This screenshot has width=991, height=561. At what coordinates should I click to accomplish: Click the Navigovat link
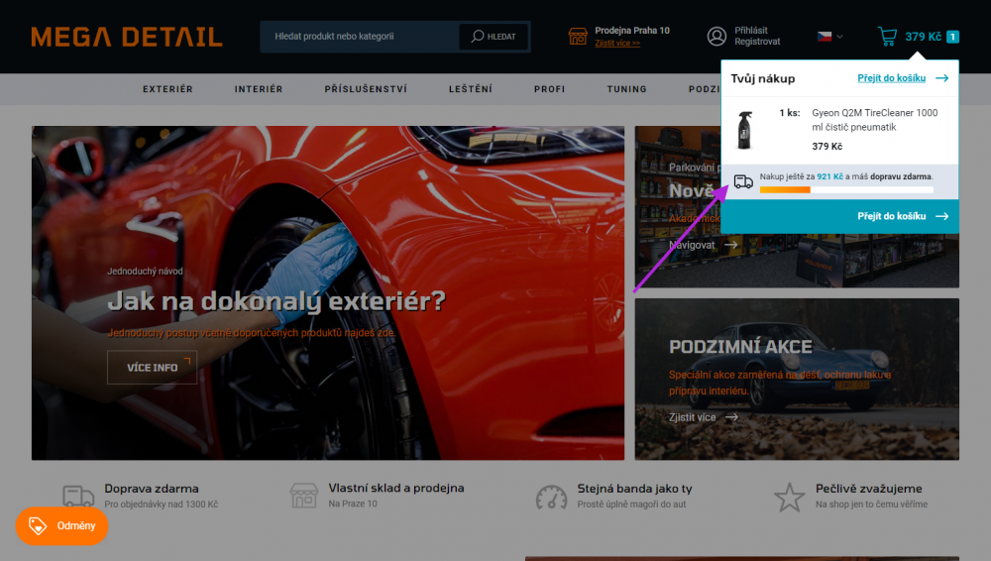(x=692, y=245)
